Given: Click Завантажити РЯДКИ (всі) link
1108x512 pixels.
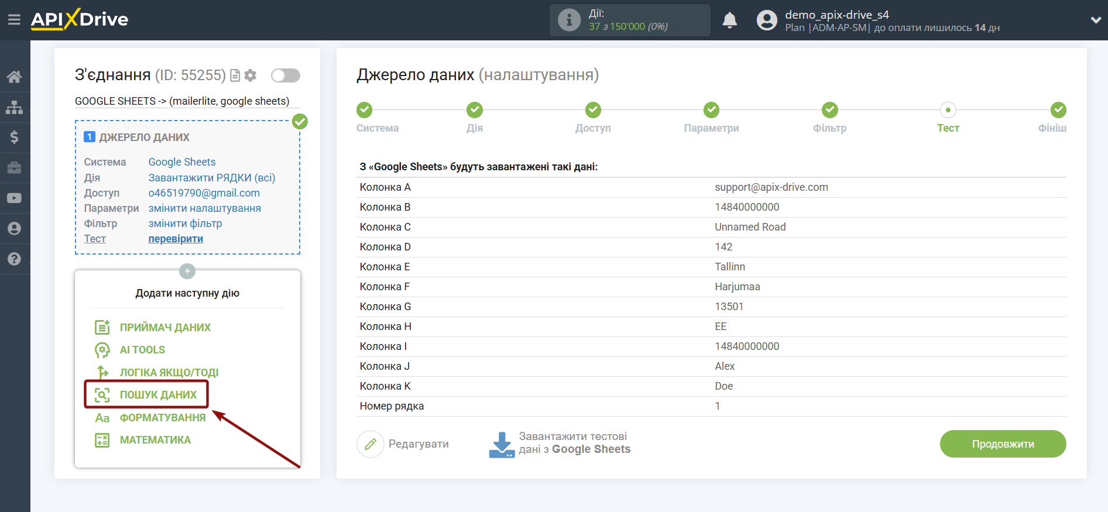Looking at the screenshot, I should tap(212, 177).
